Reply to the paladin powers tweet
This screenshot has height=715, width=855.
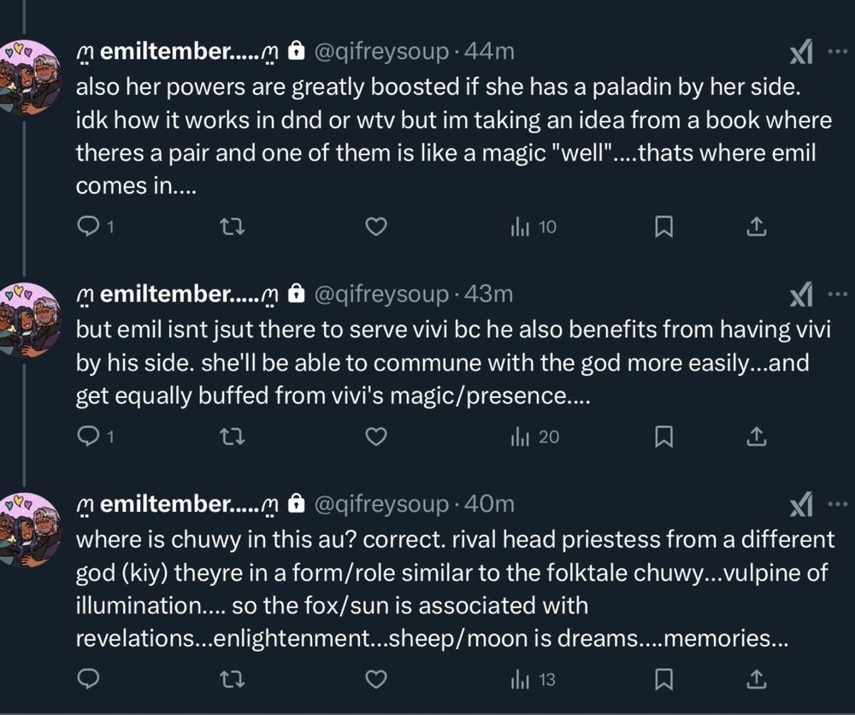pos(89,226)
